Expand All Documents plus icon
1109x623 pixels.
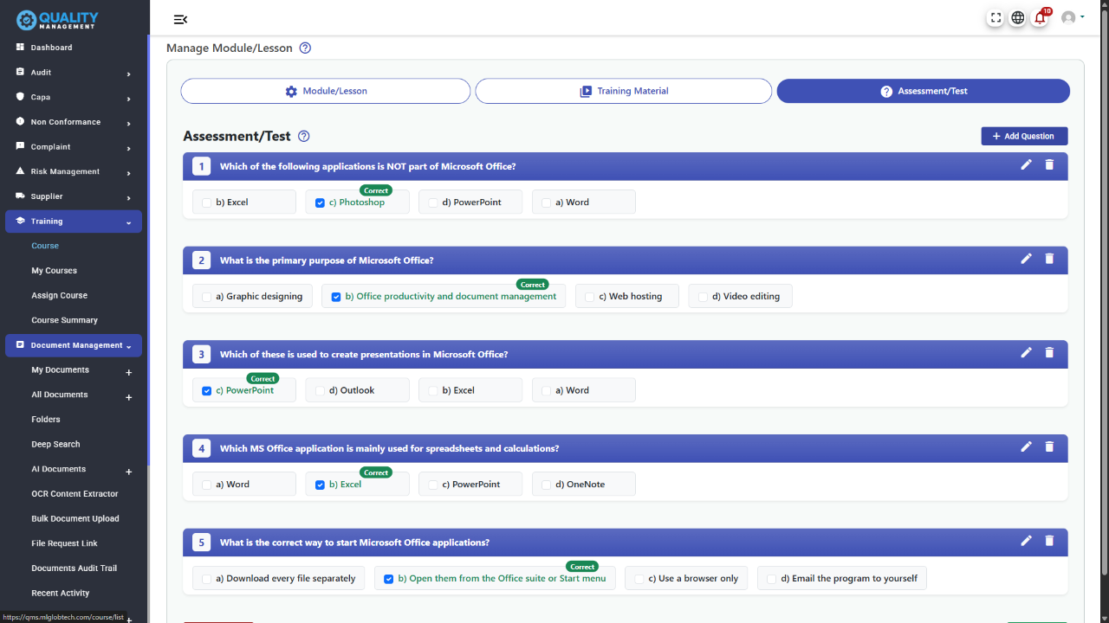point(128,397)
